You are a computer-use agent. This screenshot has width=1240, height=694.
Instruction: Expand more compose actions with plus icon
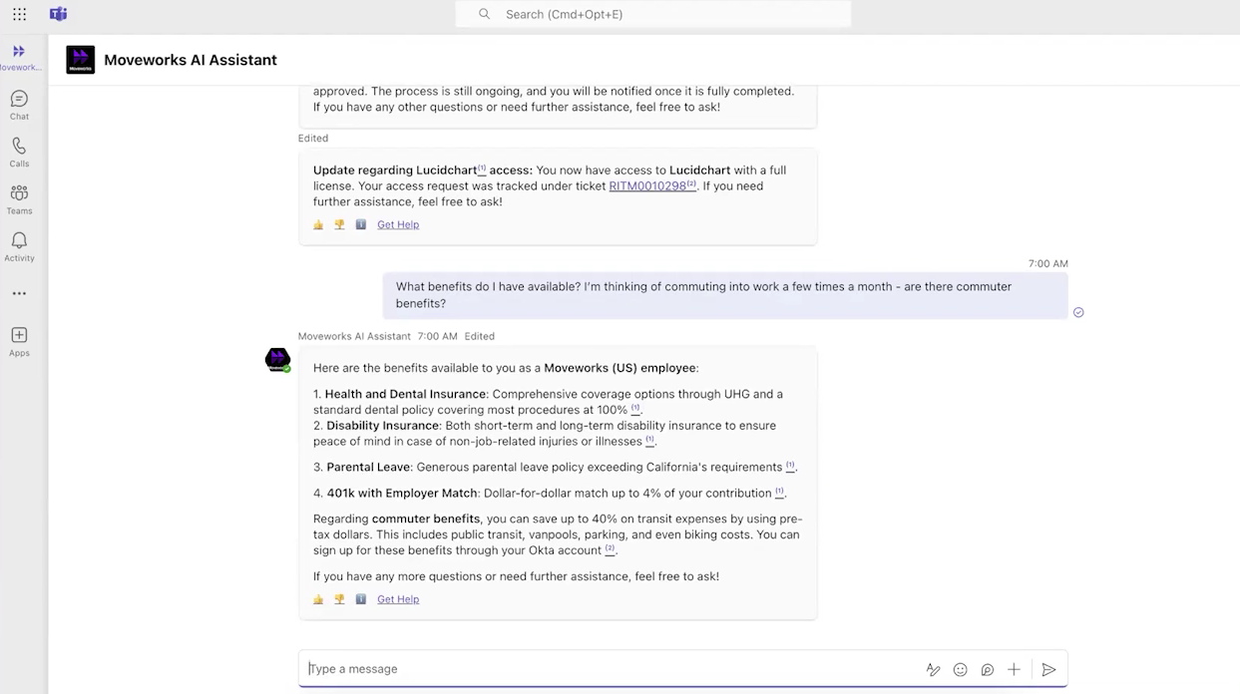1014,670
